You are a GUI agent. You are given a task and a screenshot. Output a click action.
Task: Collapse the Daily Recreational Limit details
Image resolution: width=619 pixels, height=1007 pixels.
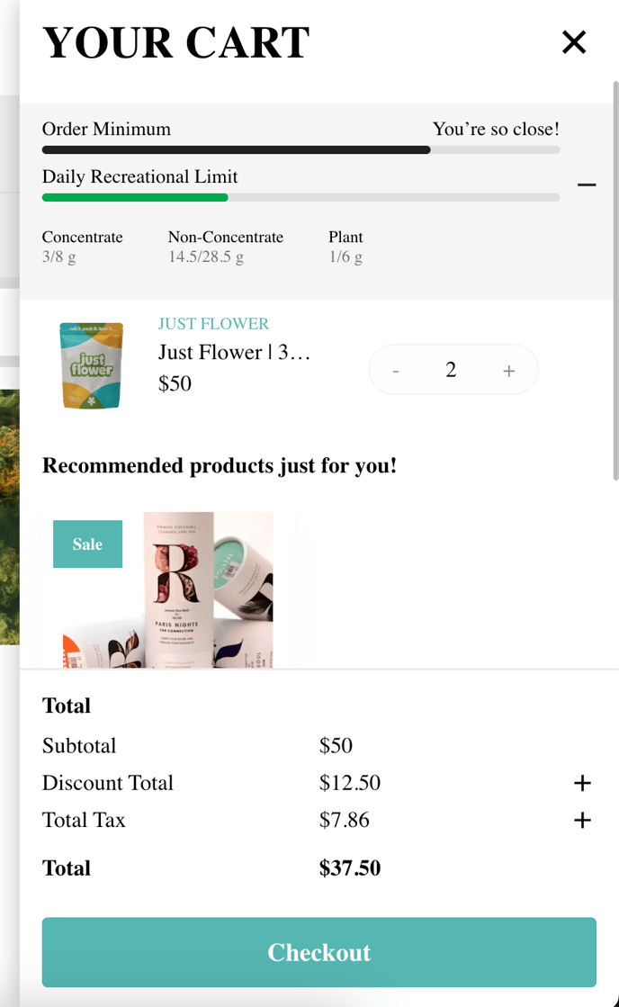[x=587, y=185]
